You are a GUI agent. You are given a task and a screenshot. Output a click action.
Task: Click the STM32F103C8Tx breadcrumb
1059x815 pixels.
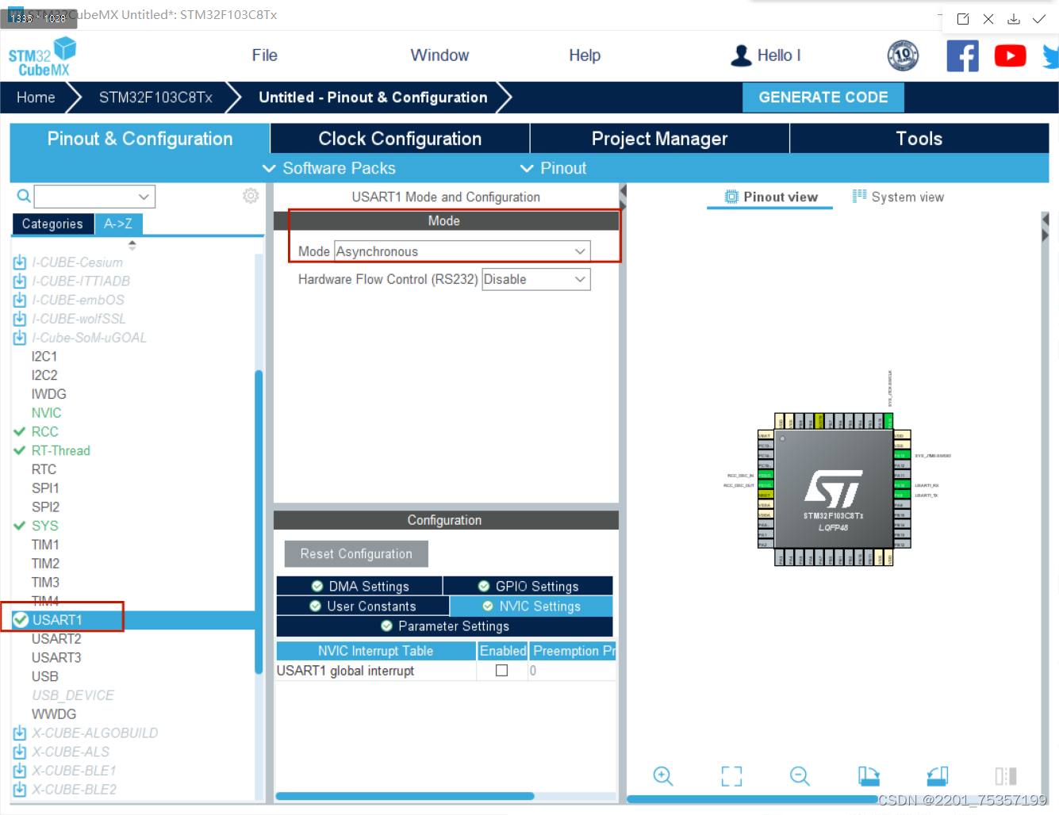155,98
